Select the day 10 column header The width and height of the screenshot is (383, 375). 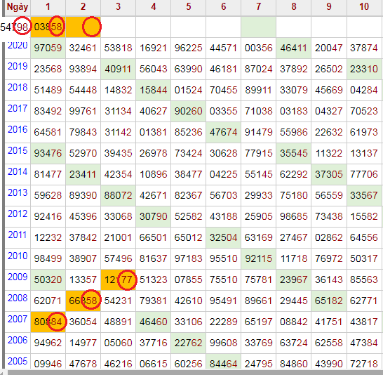(364, 7)
